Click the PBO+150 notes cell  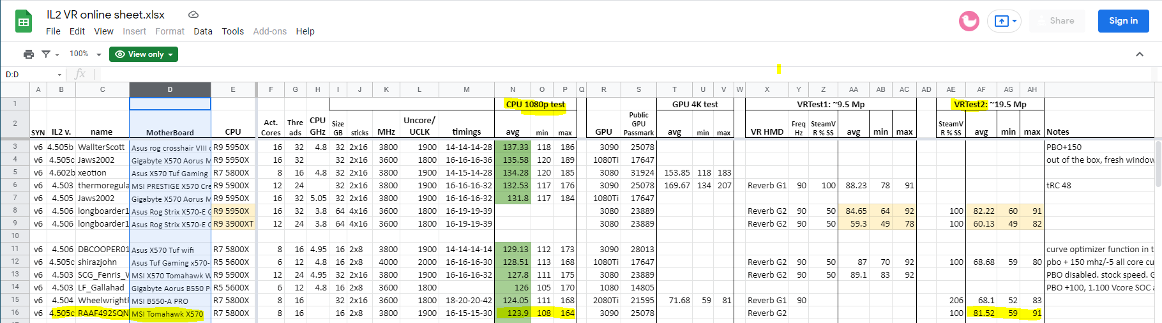coord(1100,147)
